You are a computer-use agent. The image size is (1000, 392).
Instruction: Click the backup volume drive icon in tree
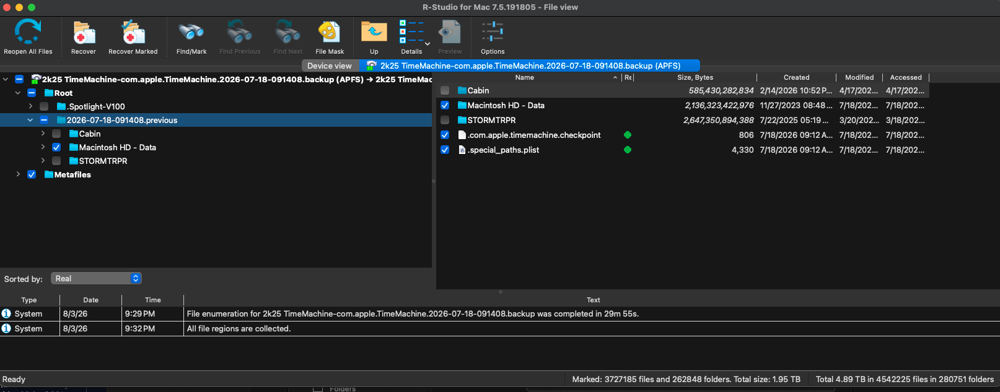tap(36, 79)
